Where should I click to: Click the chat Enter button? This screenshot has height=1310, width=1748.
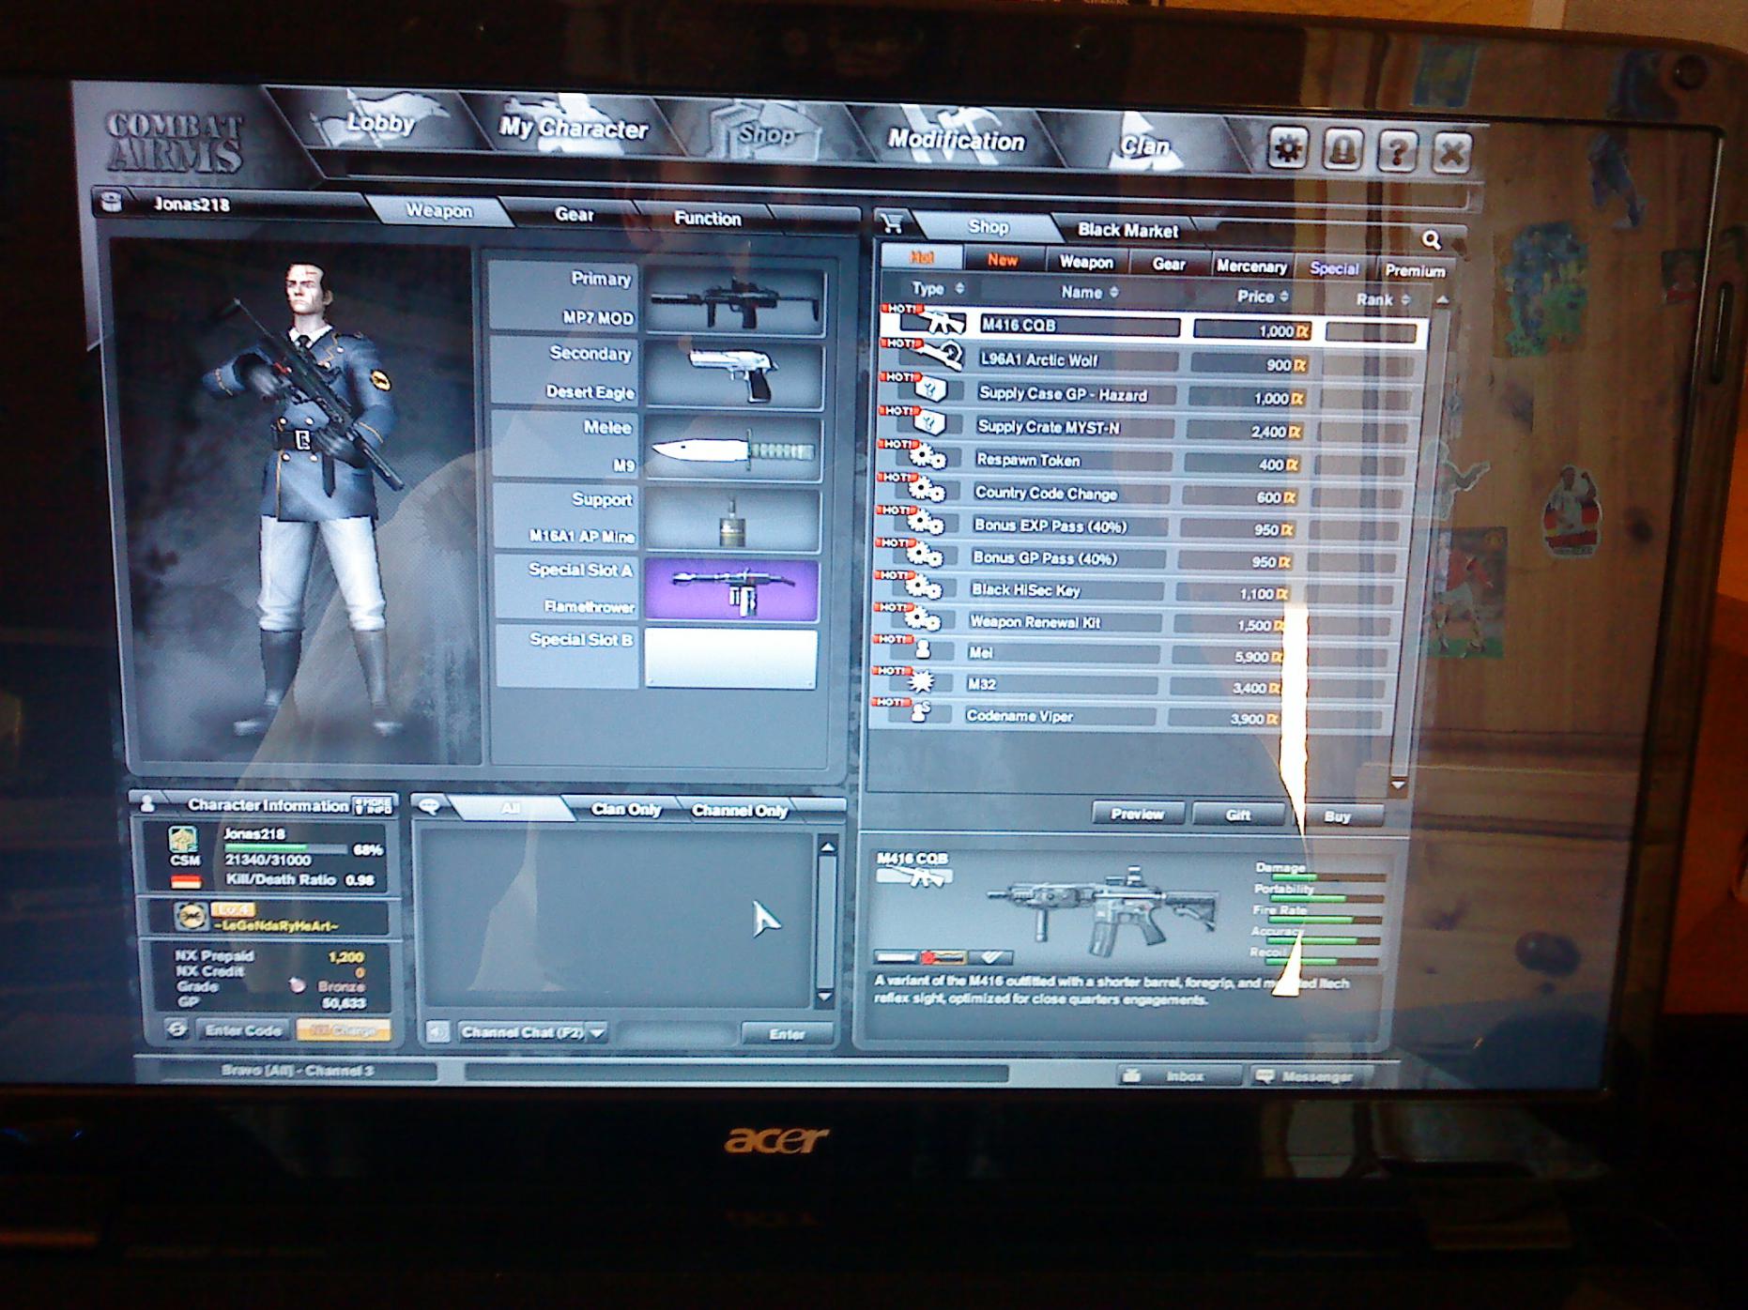pyautogui.click(x=787, y=1034)
